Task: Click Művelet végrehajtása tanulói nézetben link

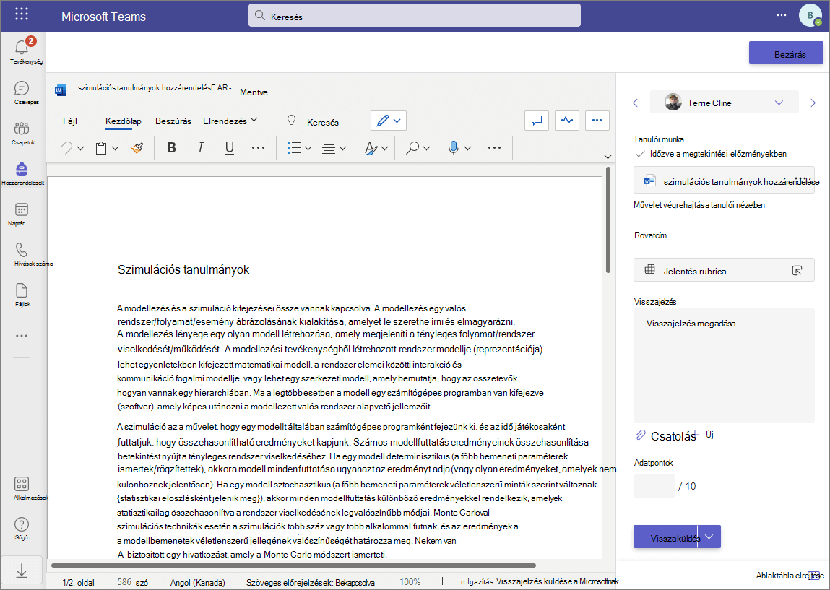Action: coord(699,205)
